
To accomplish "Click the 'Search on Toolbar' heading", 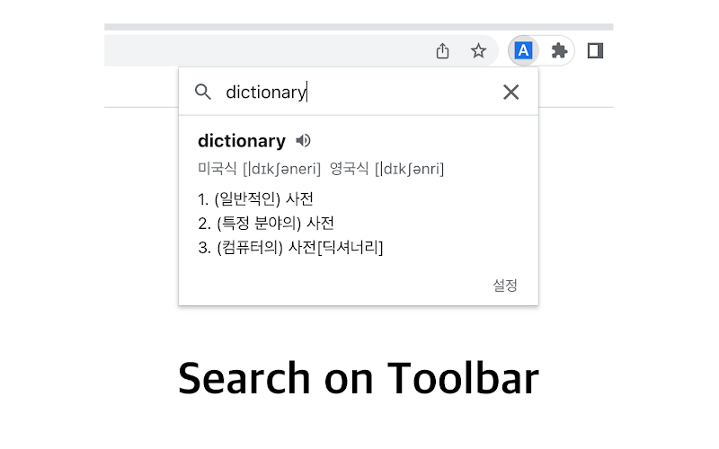I will [x=359, y=378].
